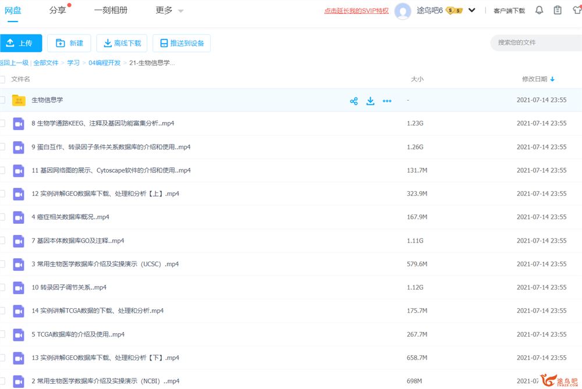This screenshot has height=389, width=582.
Task: Click the user avatar icon
Action: coord(403,10)
